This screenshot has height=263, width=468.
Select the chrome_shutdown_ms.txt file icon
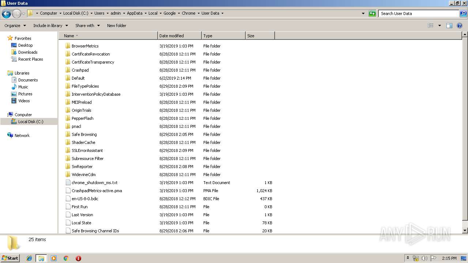(68, 183)
